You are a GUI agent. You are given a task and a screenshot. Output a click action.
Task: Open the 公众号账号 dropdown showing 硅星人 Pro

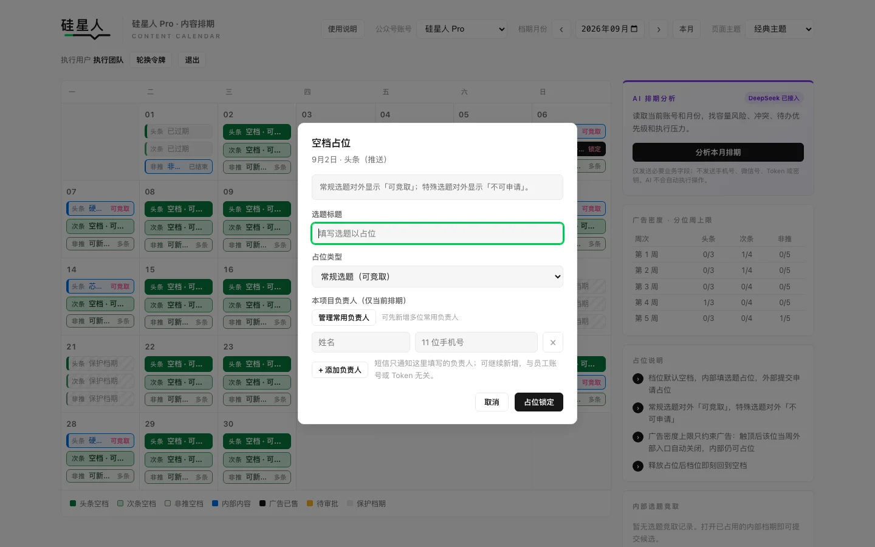(x=462, y=29)
